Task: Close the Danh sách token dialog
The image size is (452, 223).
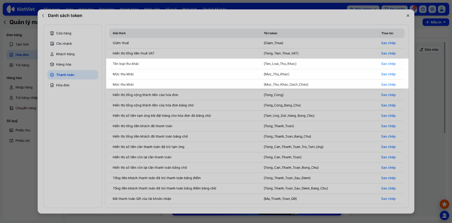Action: (408, 16)
